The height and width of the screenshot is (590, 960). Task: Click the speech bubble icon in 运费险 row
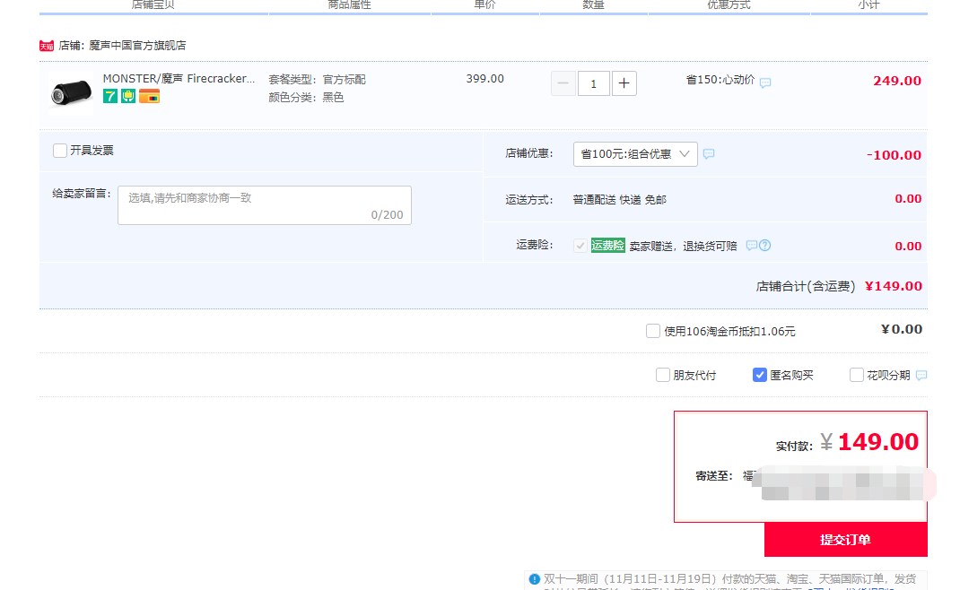pos(752,246)
